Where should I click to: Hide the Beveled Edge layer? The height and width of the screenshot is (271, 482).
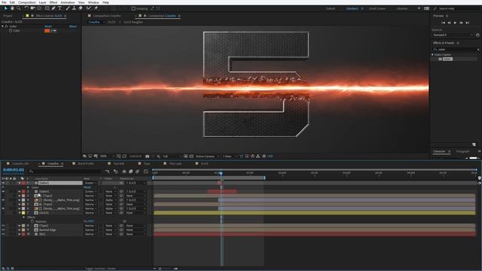3,230
